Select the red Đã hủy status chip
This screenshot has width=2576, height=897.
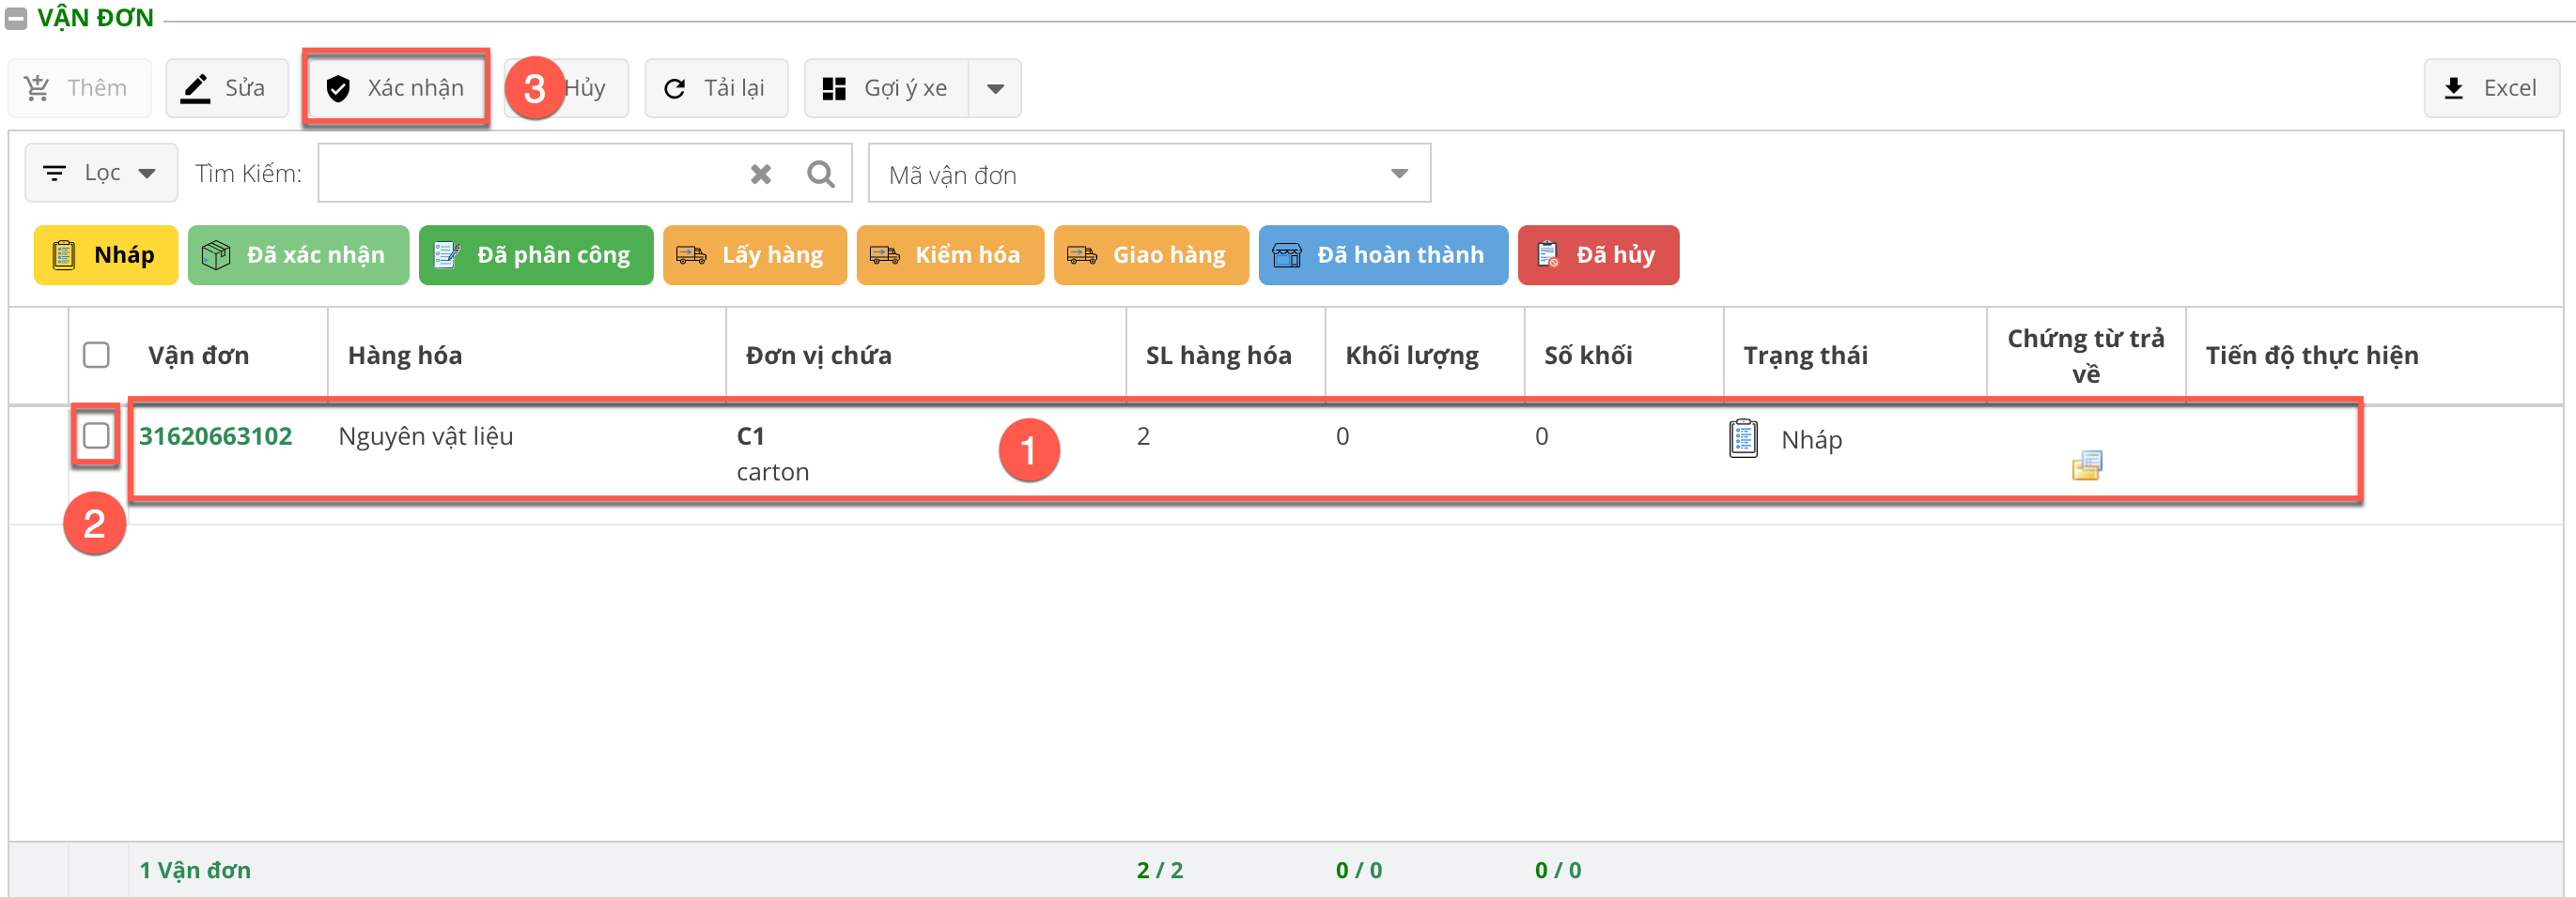[x=1597, y=254]
